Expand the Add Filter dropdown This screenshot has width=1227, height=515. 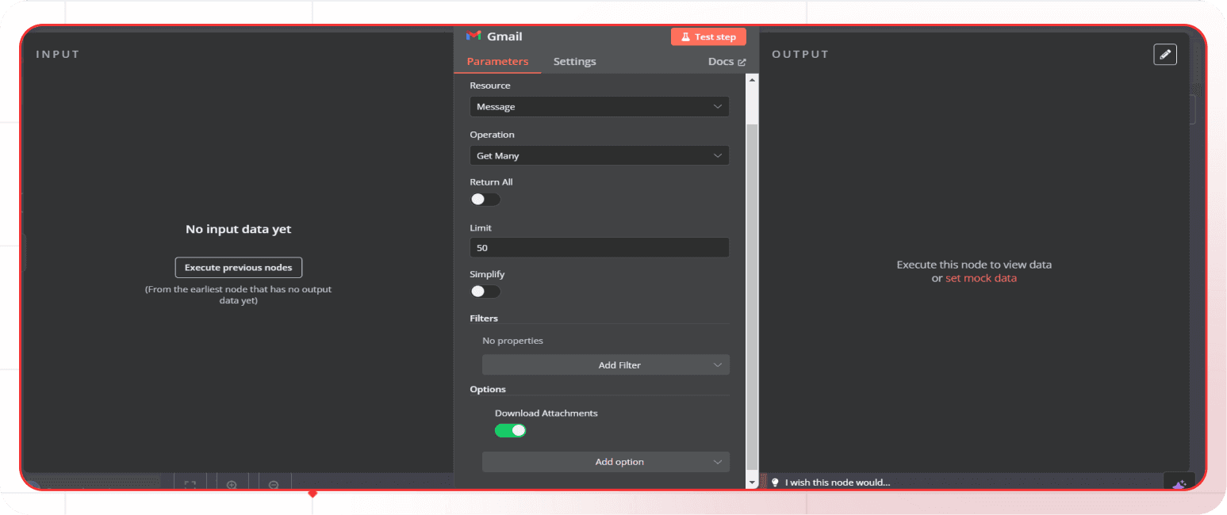click(605, 364)
